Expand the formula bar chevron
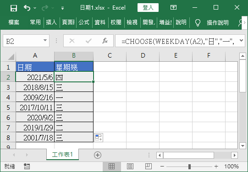 pos(241,41)
